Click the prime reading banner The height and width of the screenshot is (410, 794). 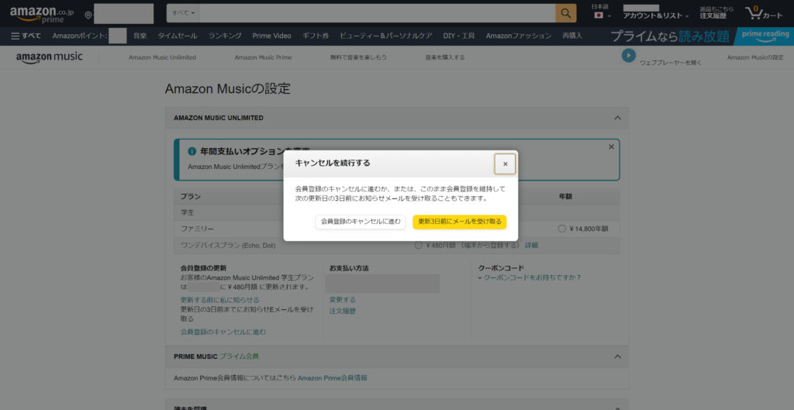point(701,36)
